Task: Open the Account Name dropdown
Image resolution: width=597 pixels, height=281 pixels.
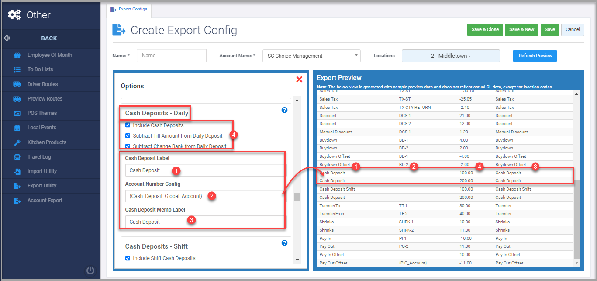Action: [x=311, y=56]
